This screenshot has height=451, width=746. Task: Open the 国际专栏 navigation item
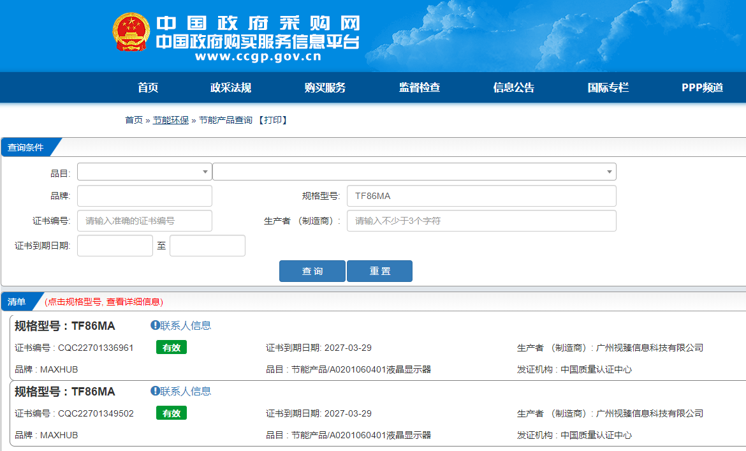point(608,88)
